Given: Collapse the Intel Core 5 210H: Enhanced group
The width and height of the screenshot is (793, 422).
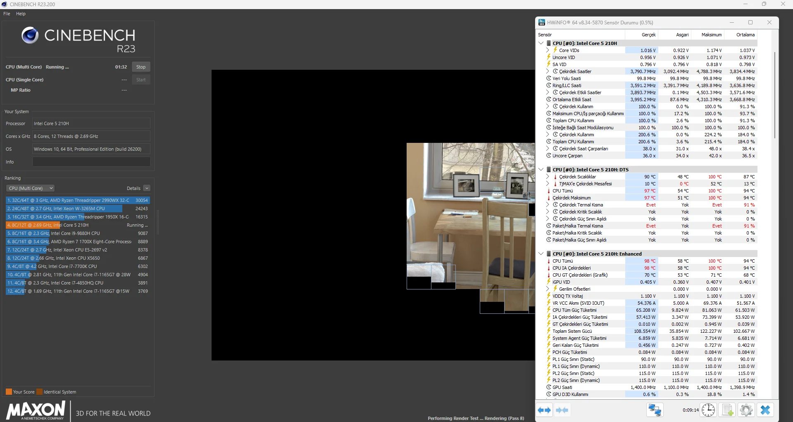Looking at the screenshot, I should tap(541, 254).
